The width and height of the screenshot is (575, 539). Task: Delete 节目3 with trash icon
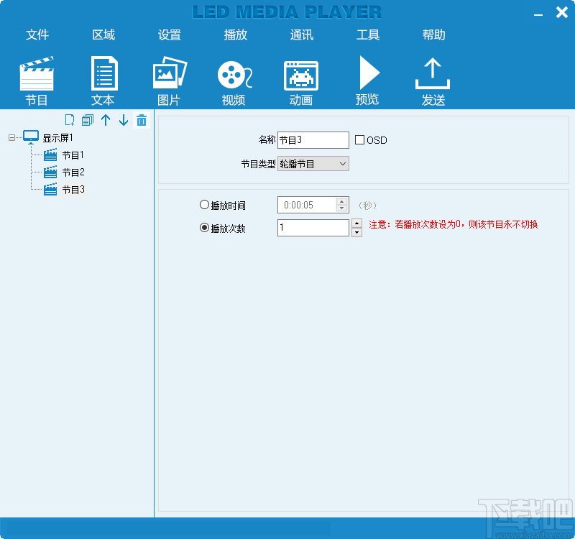[142, 120]
